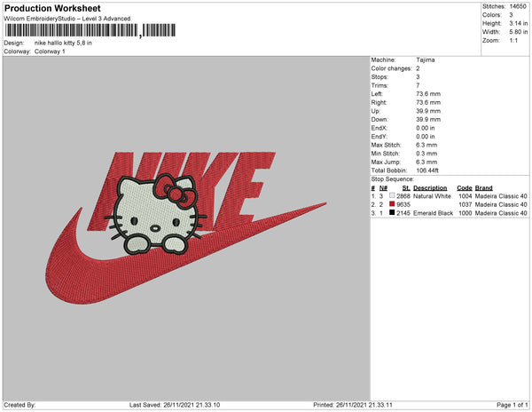Click the Right value "73.6 mm"

pyautogui.click(x=428, y=103)
